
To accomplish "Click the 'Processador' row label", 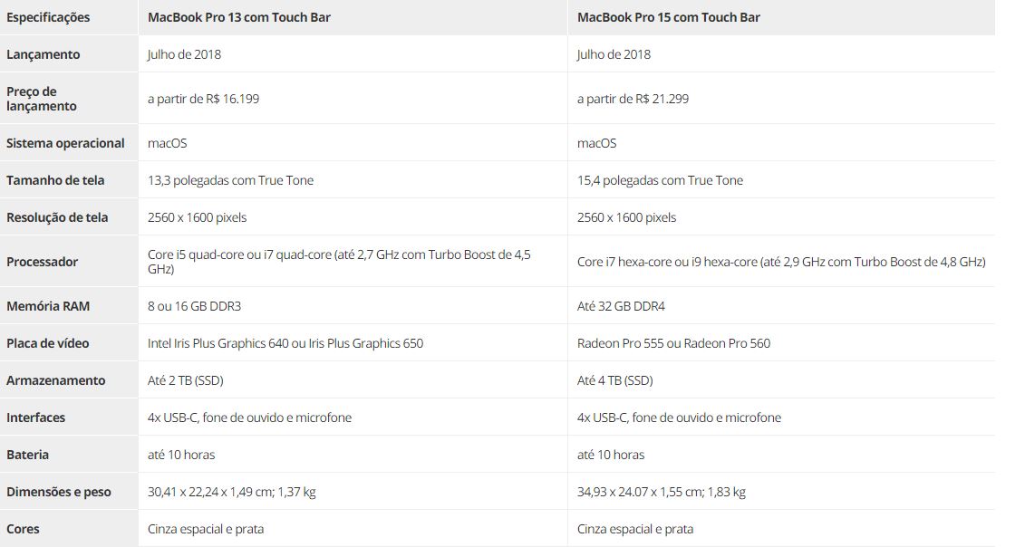I will click(42, 262).
